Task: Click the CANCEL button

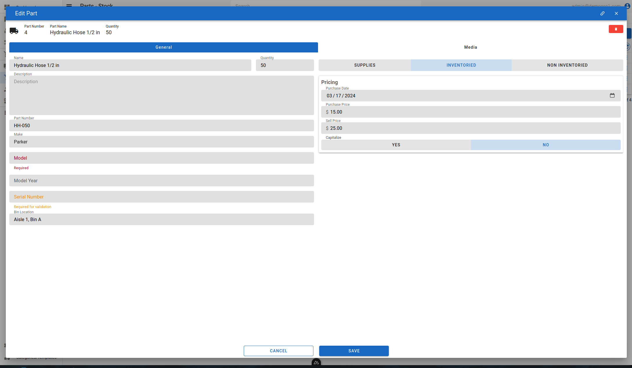Action: [x=279, y=351]
